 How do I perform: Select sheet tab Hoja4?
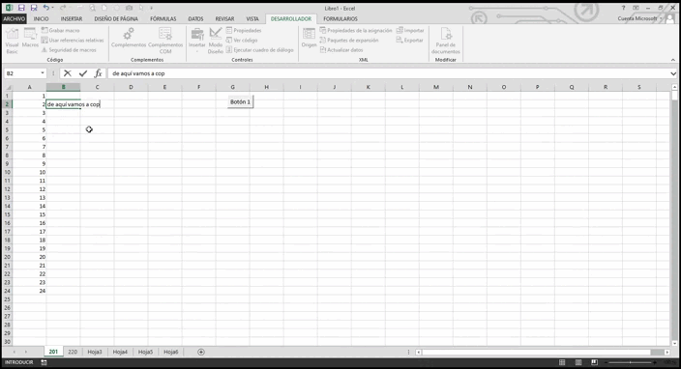pos(120,352)
